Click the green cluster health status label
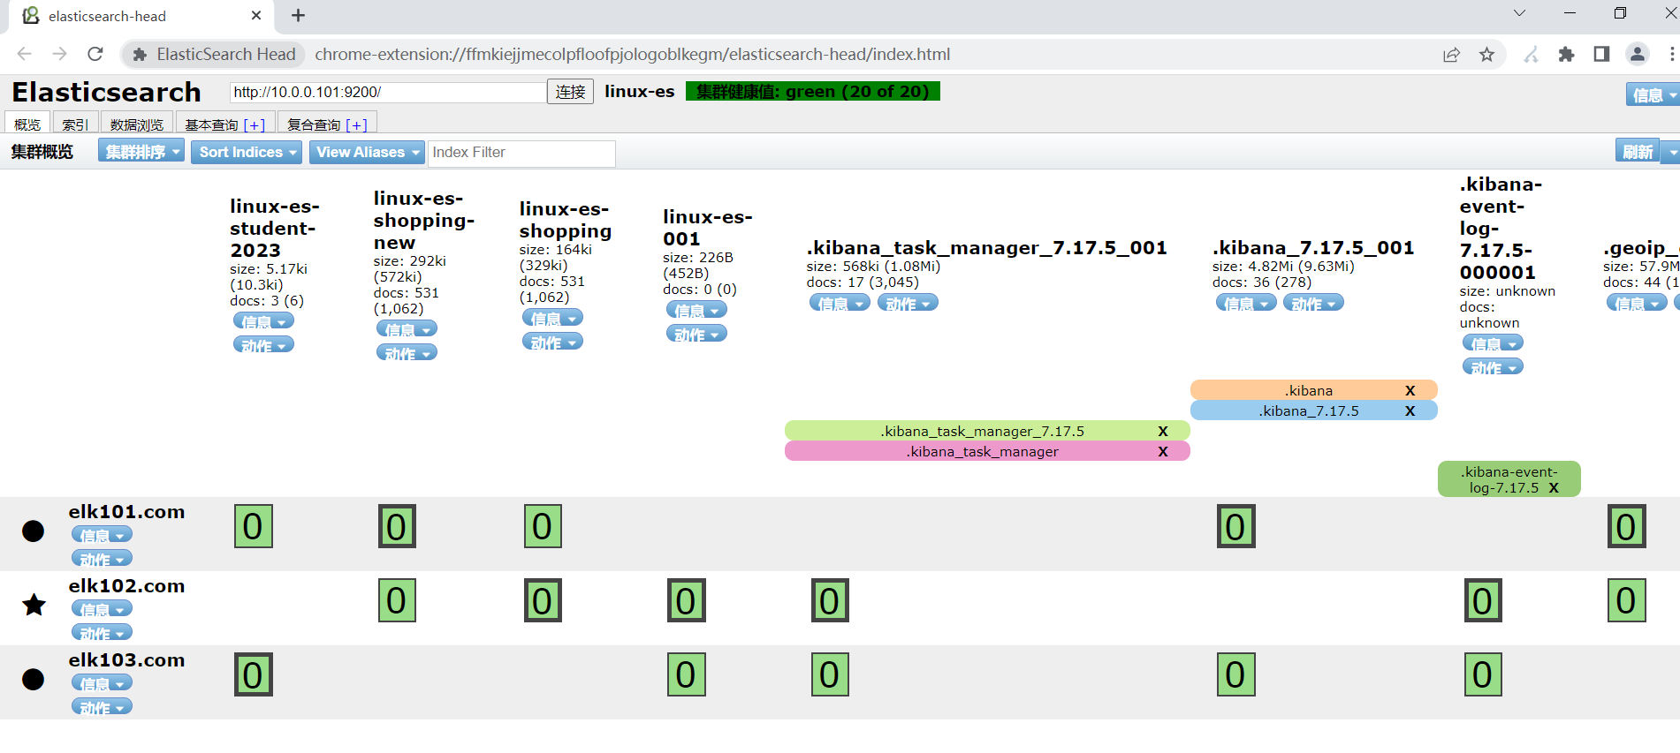The image size is (1680, 753). pyautogui.click(x=813, y=92)
